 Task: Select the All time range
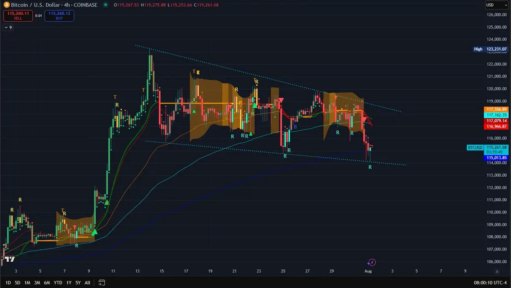click(x=87, y=282)
